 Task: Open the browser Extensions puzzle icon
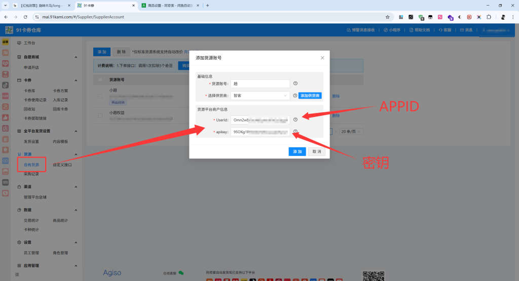point(489,17)
